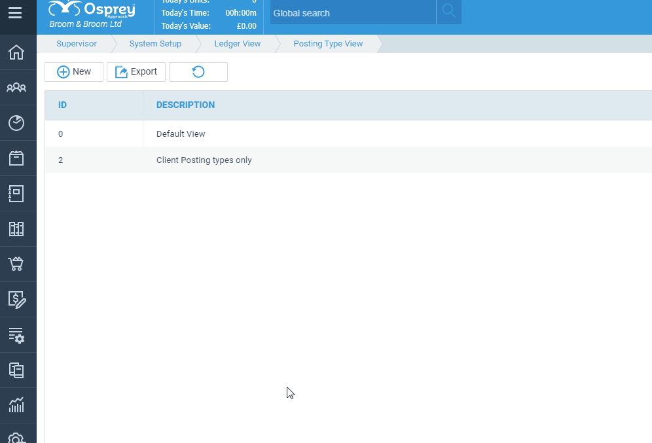
Task: Open the billing dollar-pen icon
Action: pos(17,300)
